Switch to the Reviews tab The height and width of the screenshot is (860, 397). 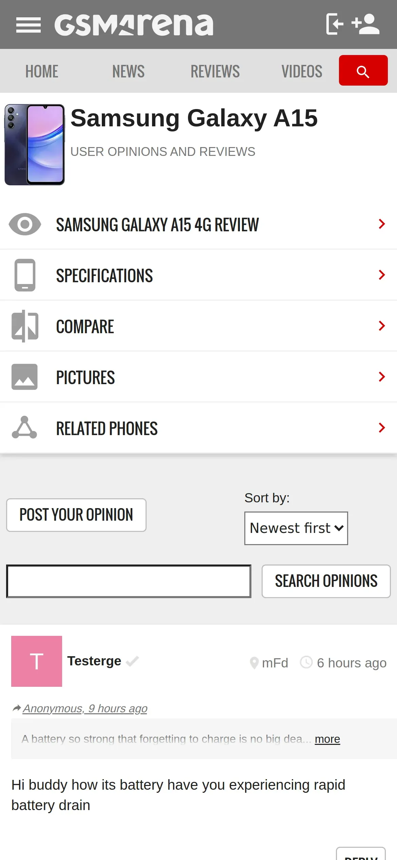(215, 71)
